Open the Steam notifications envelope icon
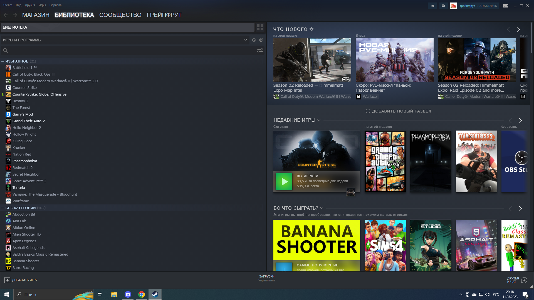 tap(443, 6)
